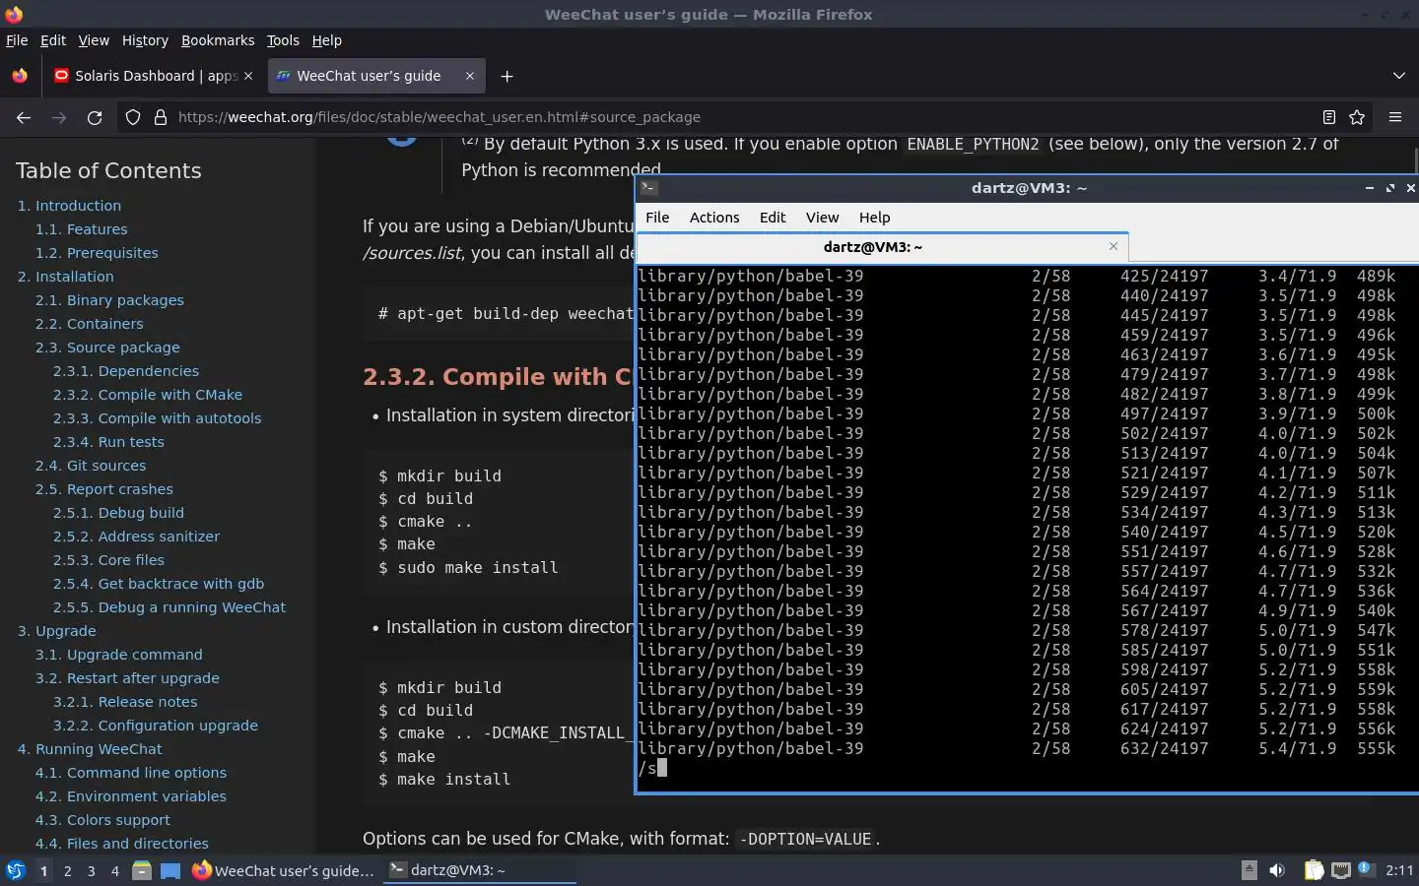Open the Firefox Tools menu
This screenshot has height=886, width=1419.
(x=283, y=40)
